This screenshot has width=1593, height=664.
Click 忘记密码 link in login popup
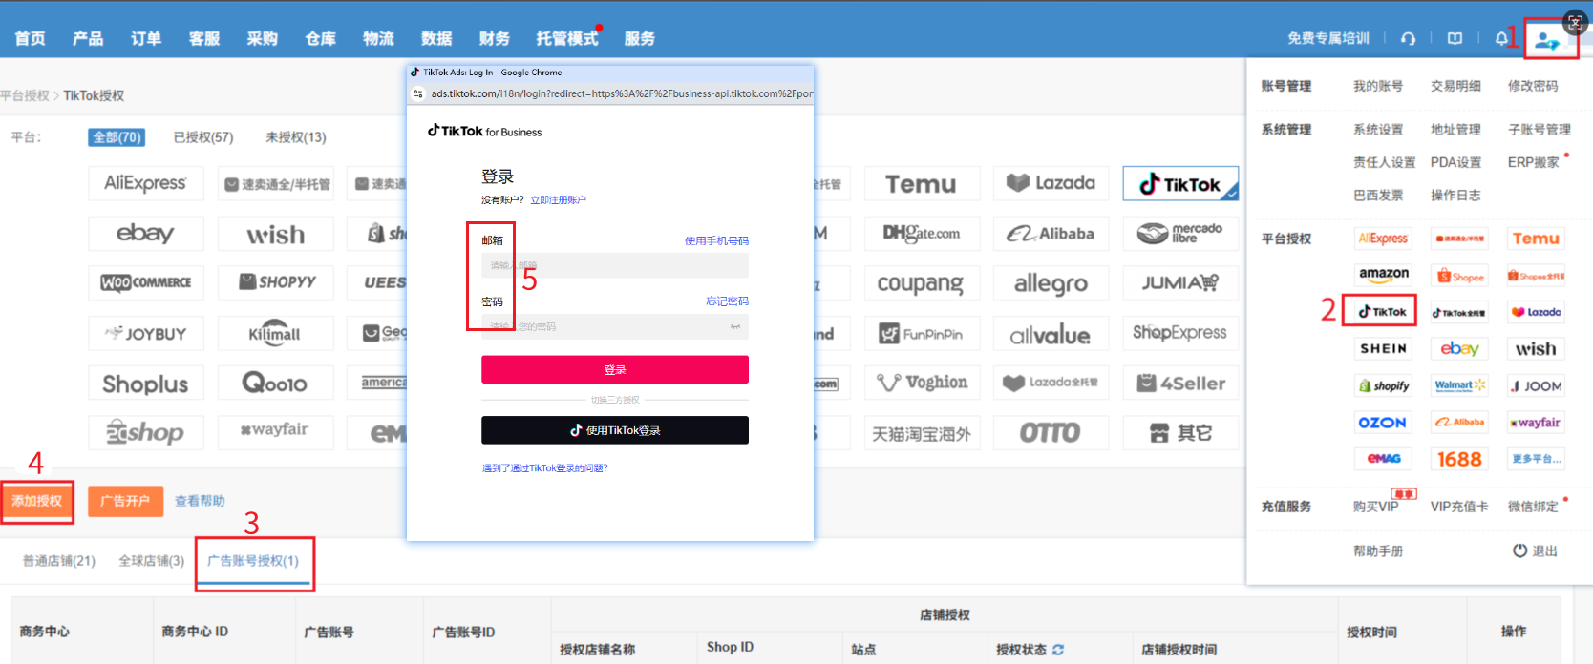(x=728, y=301)
